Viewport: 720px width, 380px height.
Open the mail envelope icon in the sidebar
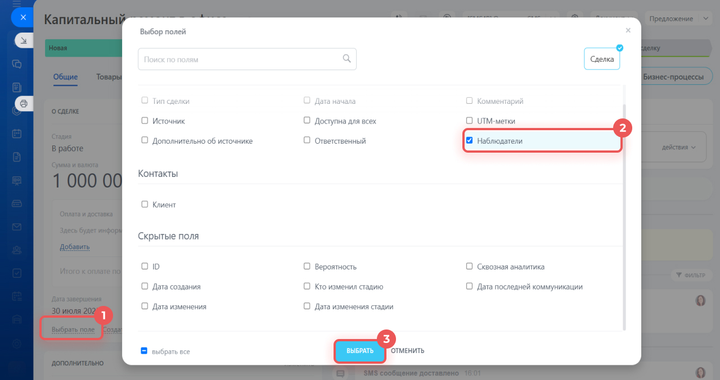tap(17, 227)
